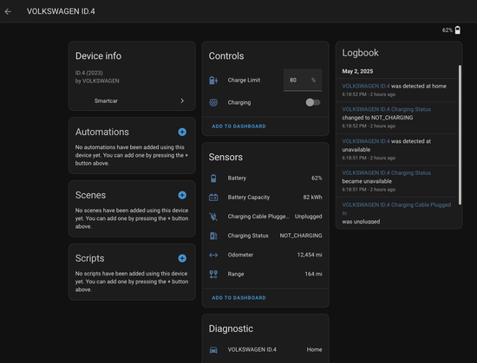Screen dimensions: 477x363
Task: Click the Logbook scrollbar
Action: click(x=460, y=135)
